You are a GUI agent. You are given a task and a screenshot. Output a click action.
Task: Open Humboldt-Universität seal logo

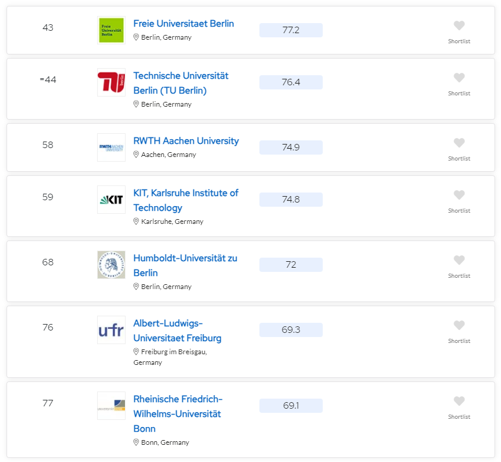click(111, 265)
